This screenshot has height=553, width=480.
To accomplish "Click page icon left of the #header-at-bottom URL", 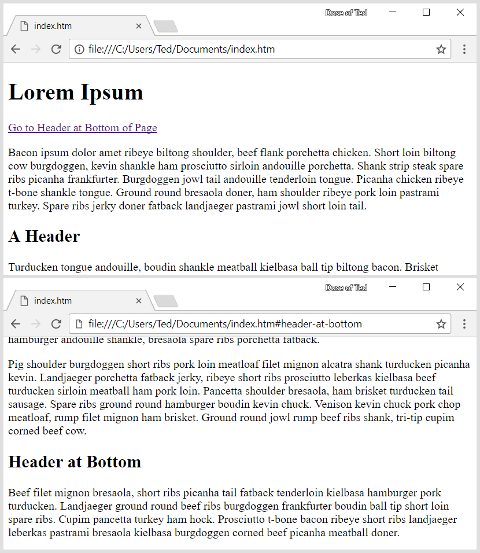I will 80,324.
